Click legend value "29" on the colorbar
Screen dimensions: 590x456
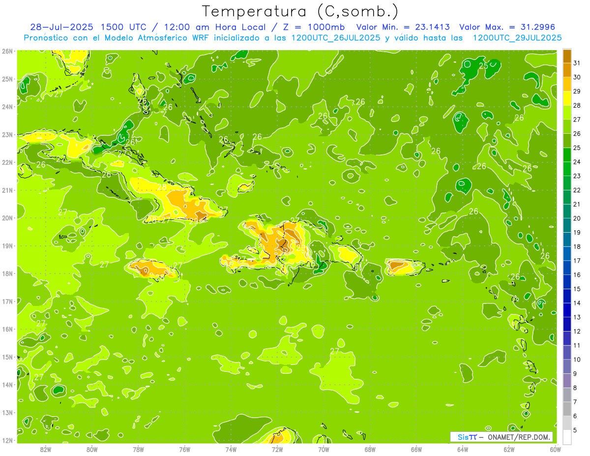(x=577, y=91)
